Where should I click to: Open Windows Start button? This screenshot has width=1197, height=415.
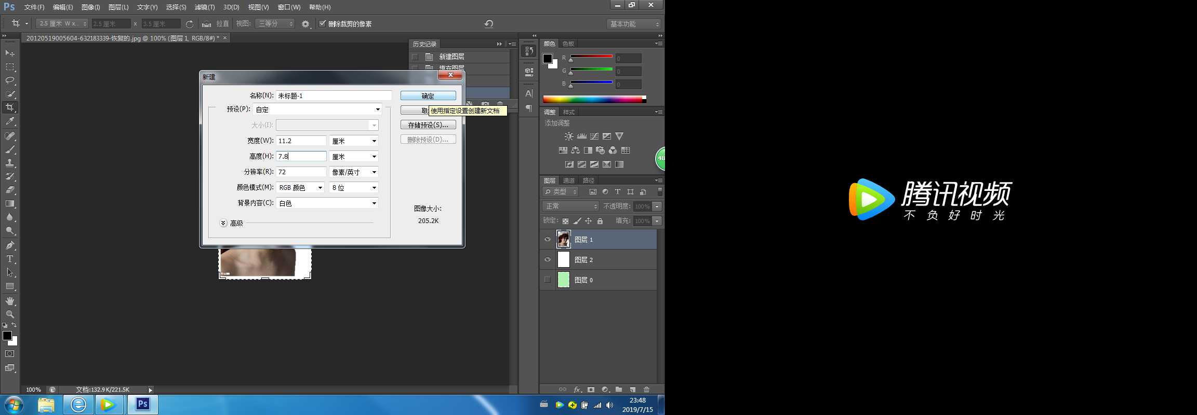[x=14, y=405]
